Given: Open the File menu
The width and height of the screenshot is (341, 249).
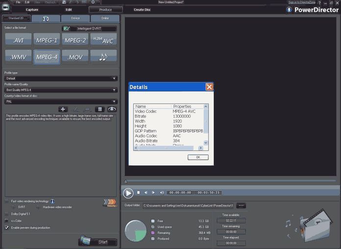Looking at the screenshot, I should click(x=18, y=2).
